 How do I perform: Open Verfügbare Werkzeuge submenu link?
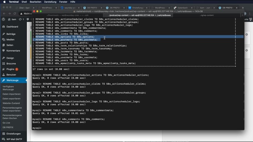[8, 88]
